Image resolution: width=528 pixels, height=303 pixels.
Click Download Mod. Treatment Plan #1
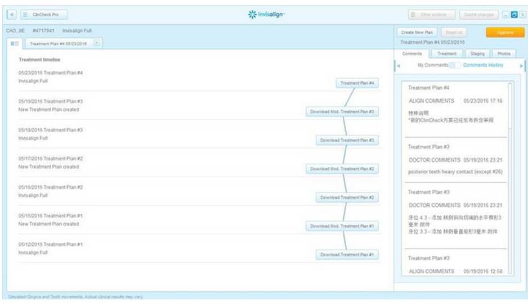(342, 226)
